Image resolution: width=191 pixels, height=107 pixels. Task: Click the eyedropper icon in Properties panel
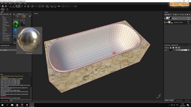[190, 50]
